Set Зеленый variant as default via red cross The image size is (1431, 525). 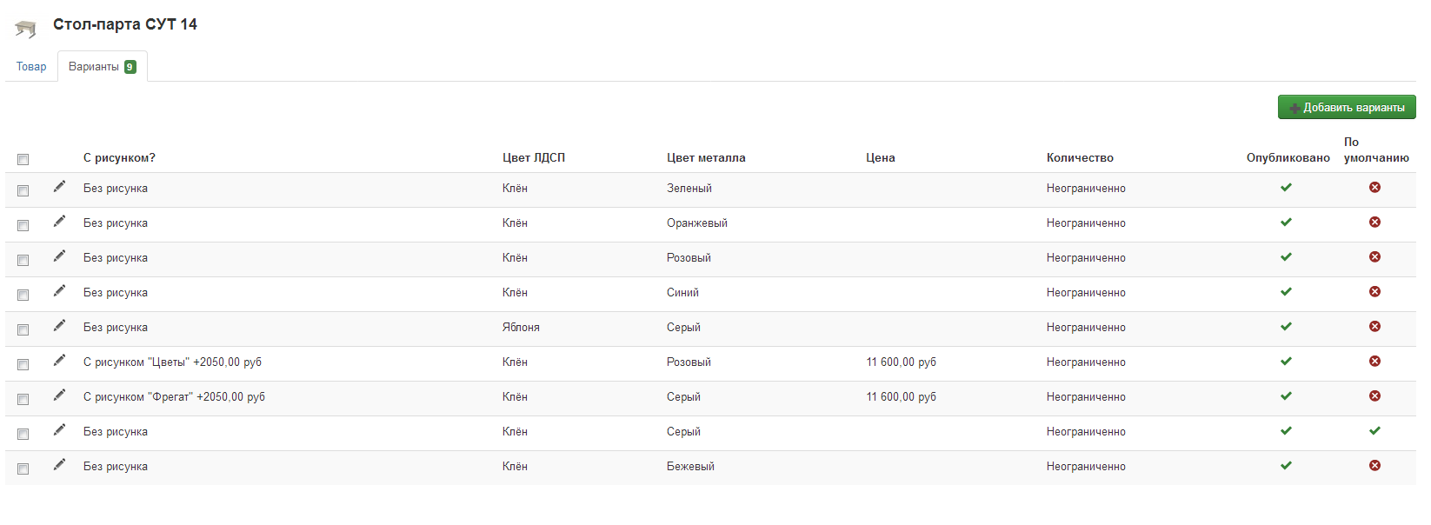coord(1374,188)
